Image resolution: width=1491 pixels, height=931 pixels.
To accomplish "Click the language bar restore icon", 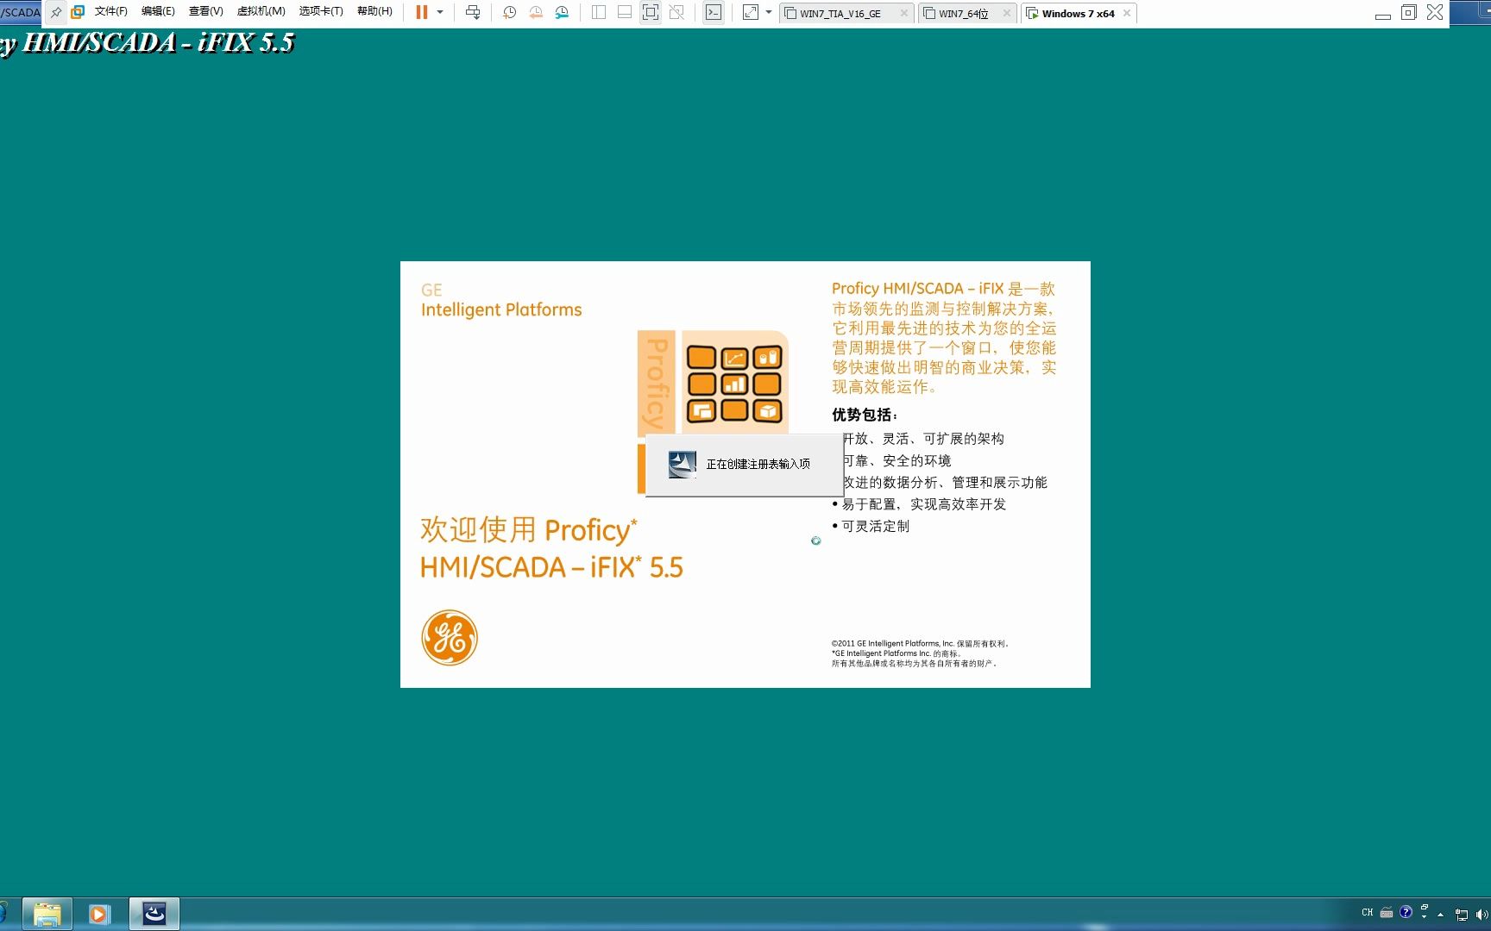I will pos(1424,907).
